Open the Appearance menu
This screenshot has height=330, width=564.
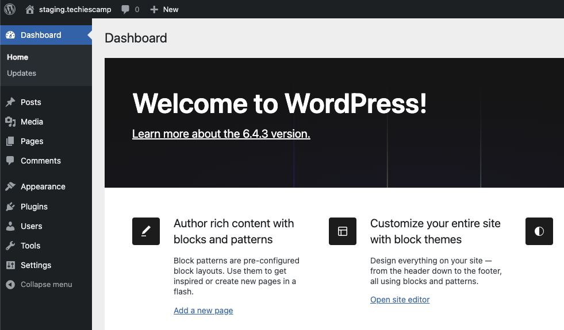pyautogui.click(x=43, y=187)
